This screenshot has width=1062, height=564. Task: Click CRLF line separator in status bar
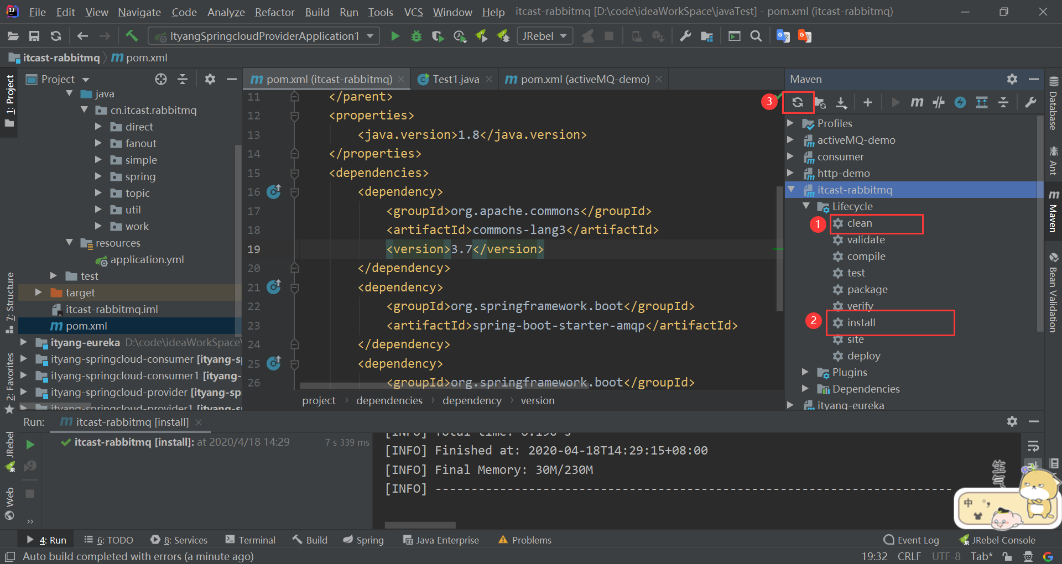tap(909, 556)
